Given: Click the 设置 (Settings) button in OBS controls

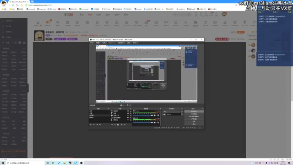Looking at the screenshot, I should pos(194,121).
